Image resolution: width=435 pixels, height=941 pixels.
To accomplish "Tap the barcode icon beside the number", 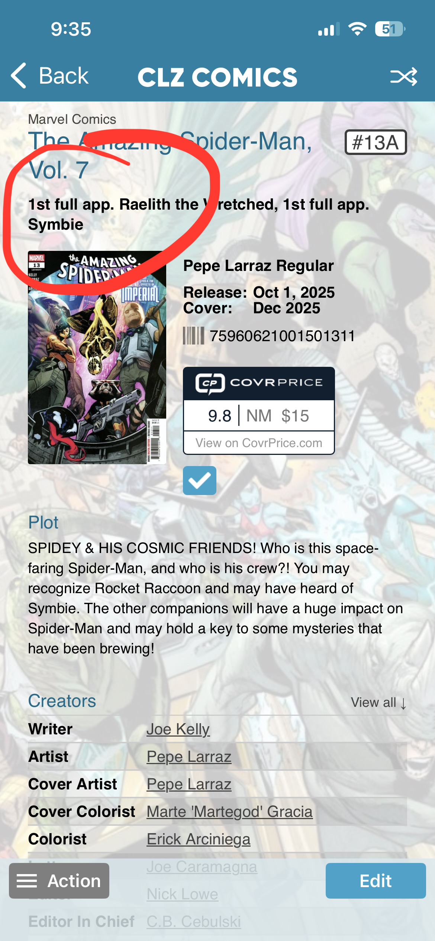I will point(194,336).
